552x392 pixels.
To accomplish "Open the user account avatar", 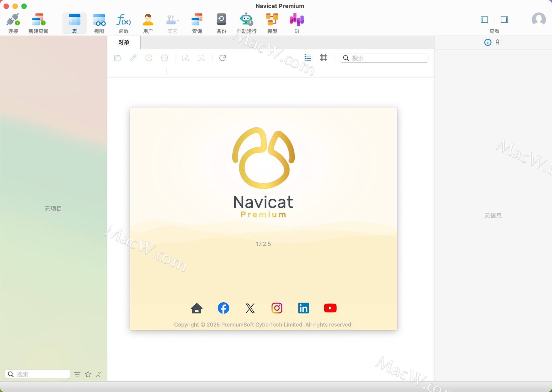I will click(539, 20).
